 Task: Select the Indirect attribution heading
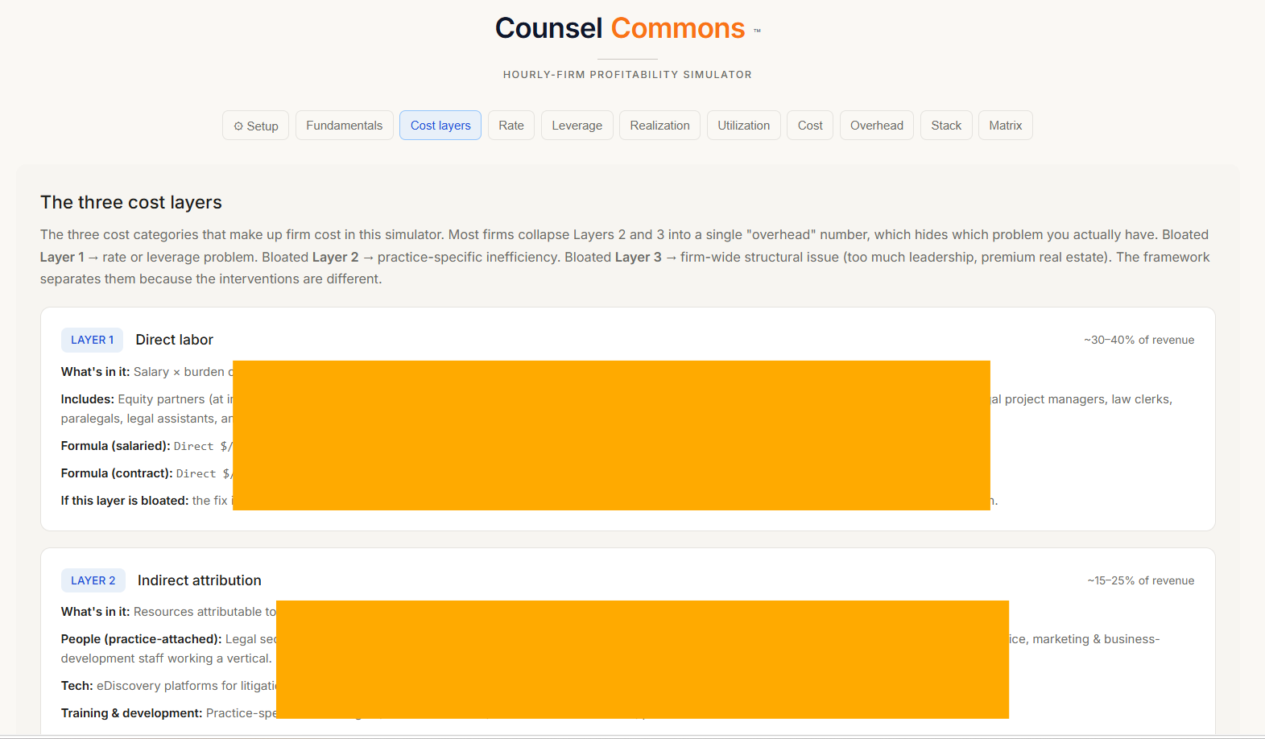pyautogui.click(x=199, y=580)
